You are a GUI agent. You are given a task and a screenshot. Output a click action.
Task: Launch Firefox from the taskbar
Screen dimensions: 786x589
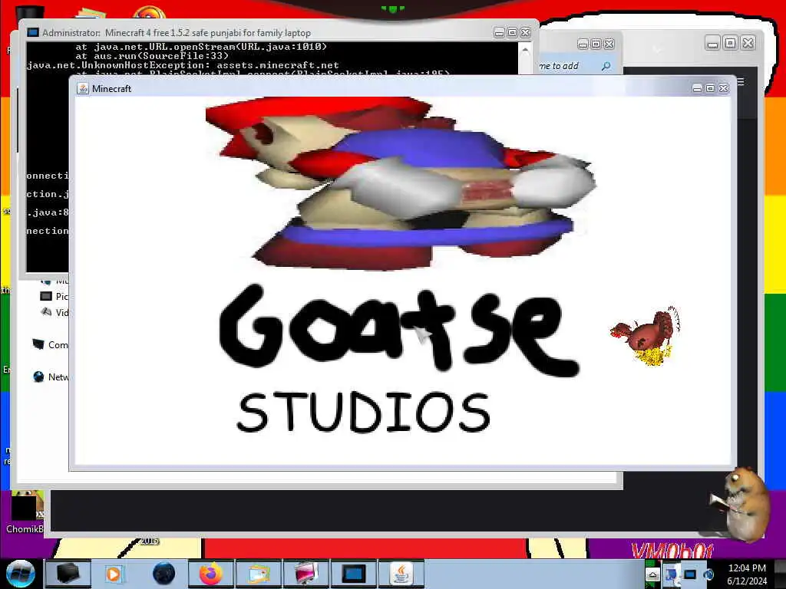pyautogui.click(x=211, y=574)
